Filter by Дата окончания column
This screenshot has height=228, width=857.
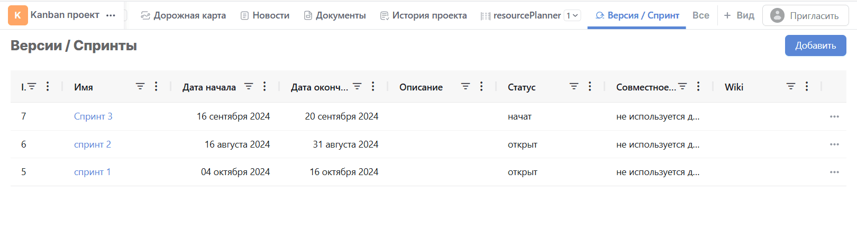click(x=357, y=86)
